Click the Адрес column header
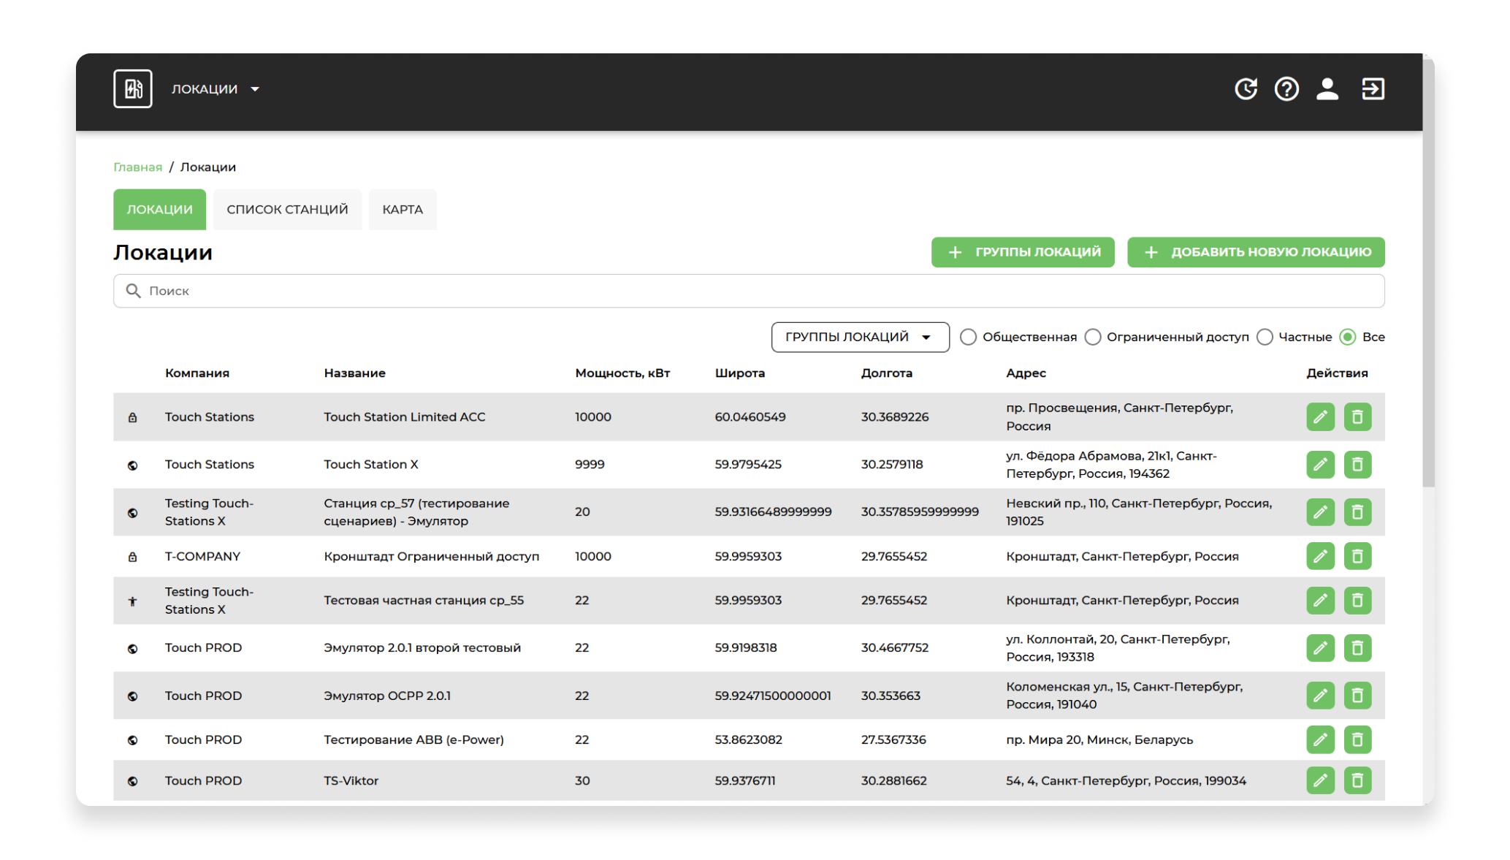Viewport: 1510px width, 860px height. tap(1026, 373)
